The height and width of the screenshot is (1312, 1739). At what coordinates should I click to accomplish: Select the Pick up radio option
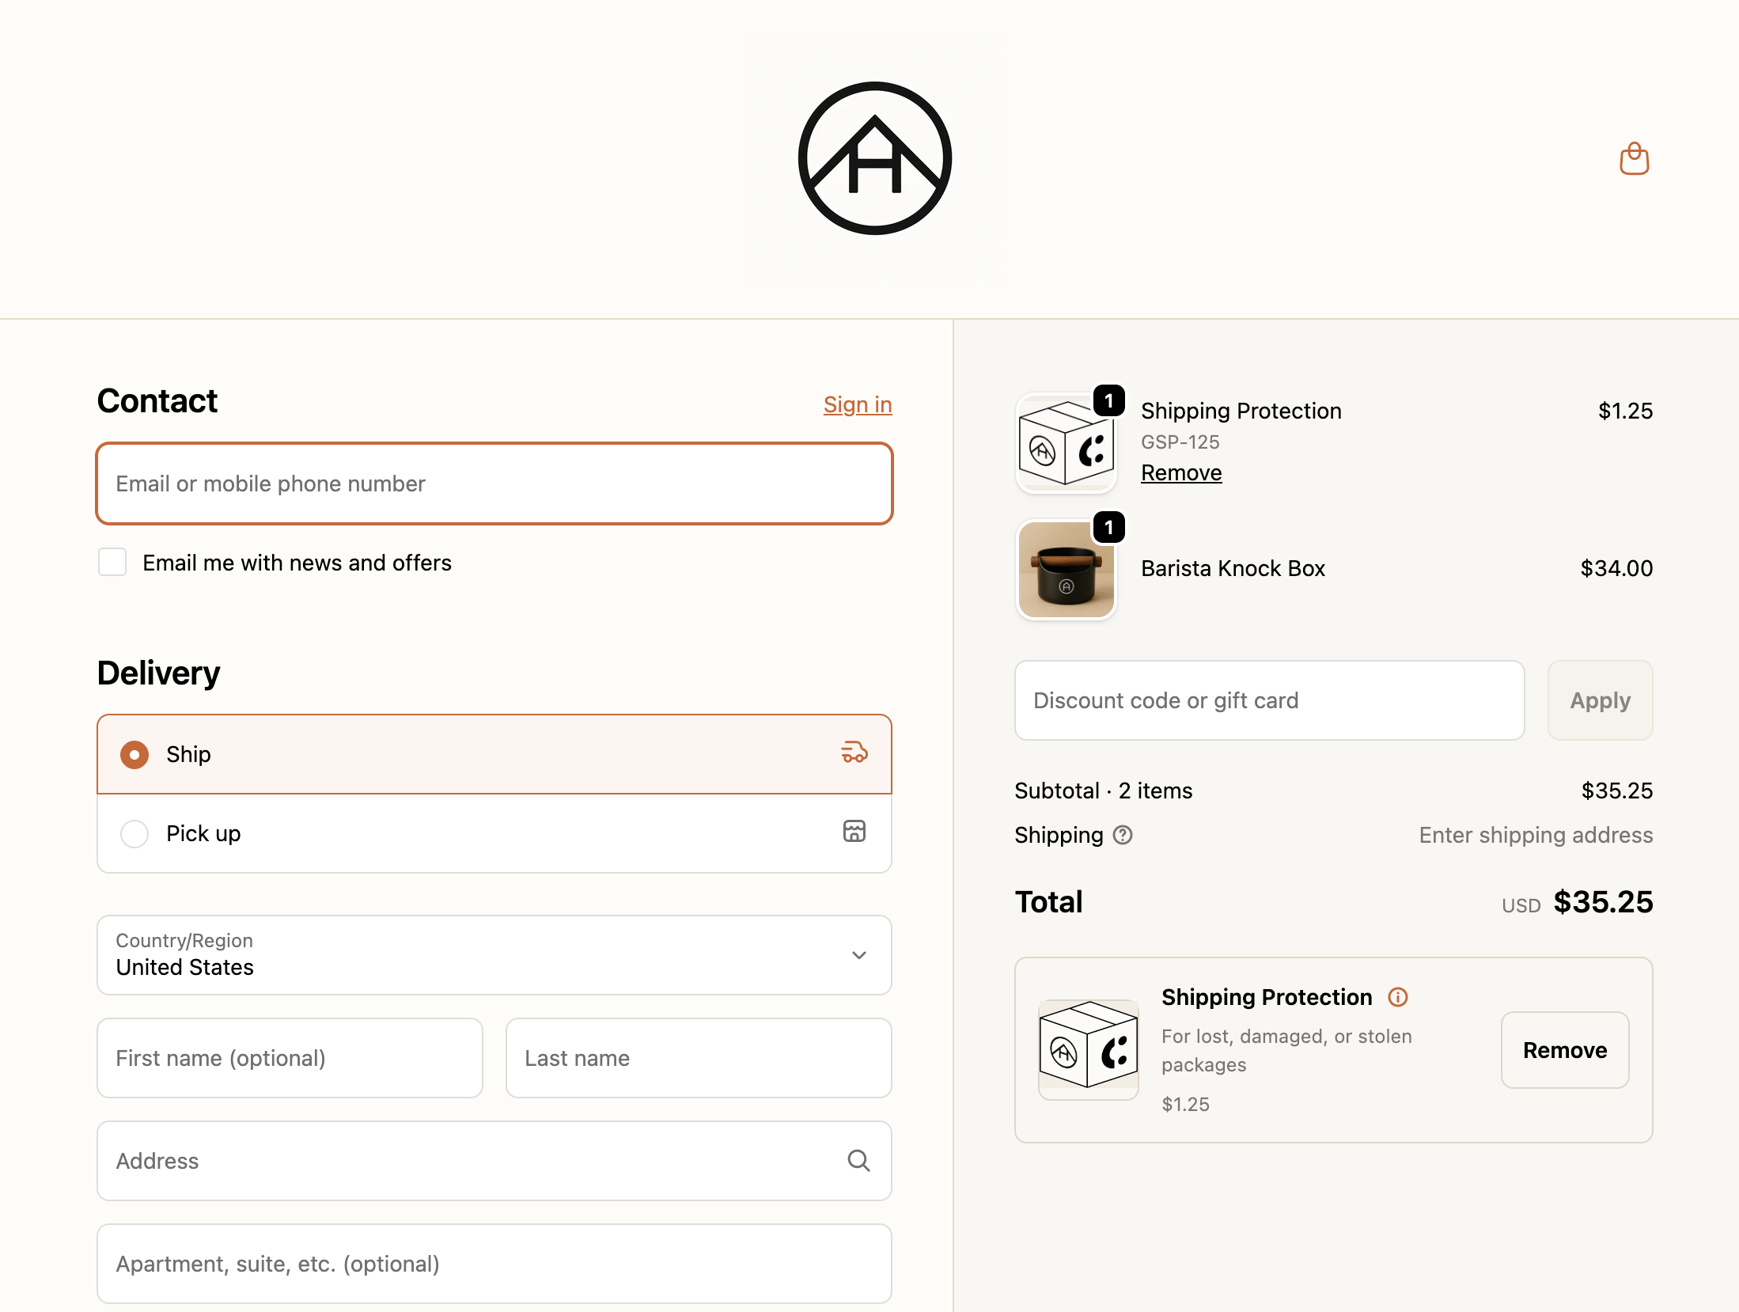pyautogui.click(x=134, y=833)
